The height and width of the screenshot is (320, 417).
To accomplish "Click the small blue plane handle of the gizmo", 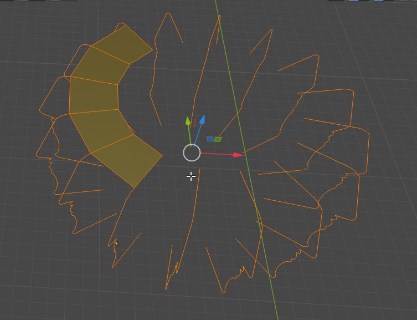I will (210, 139).
